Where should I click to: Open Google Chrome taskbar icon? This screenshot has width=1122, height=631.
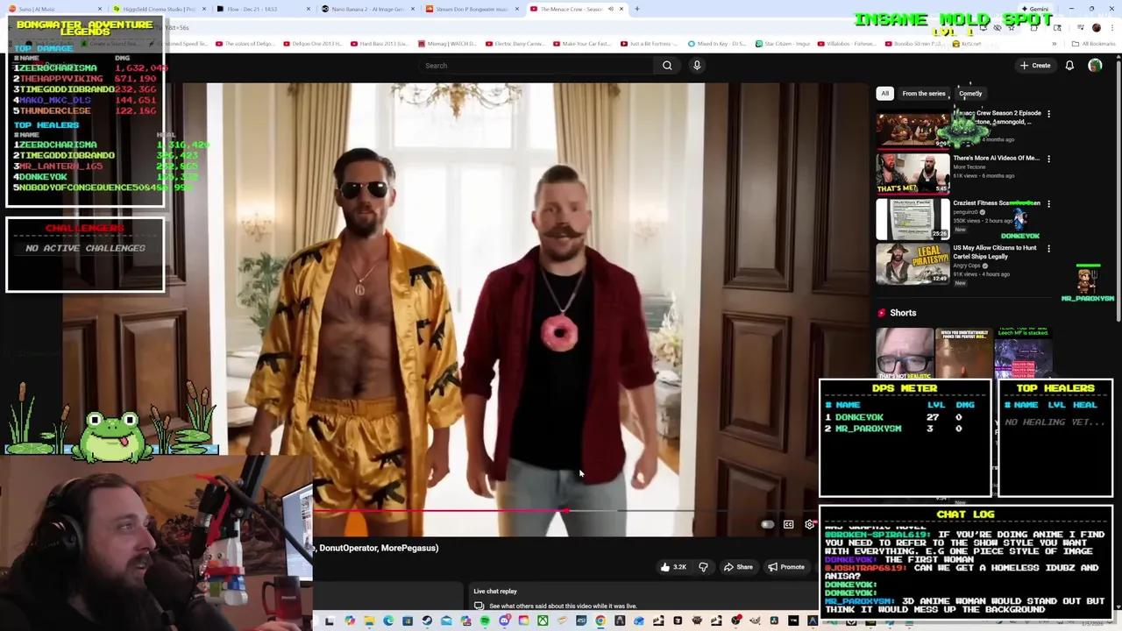600,621
